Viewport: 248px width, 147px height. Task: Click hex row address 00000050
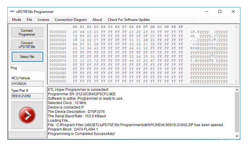pyautogui.click(x=58, y=52)
